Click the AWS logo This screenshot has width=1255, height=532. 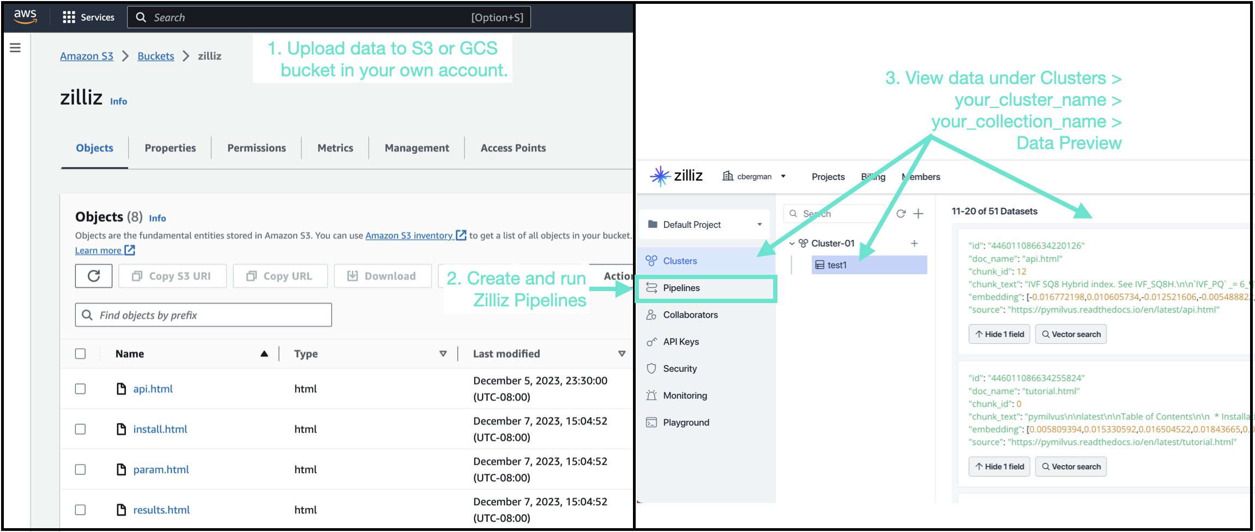tap(26, 16)
